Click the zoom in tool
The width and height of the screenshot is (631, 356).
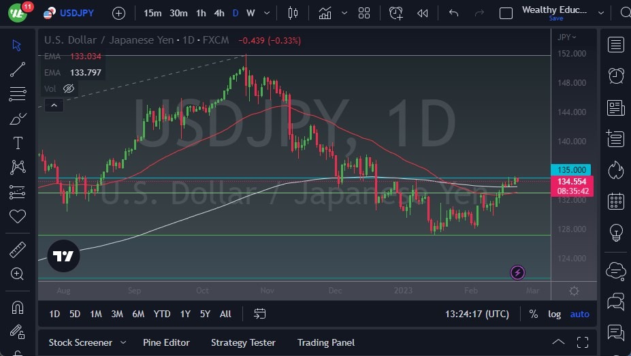17,274
